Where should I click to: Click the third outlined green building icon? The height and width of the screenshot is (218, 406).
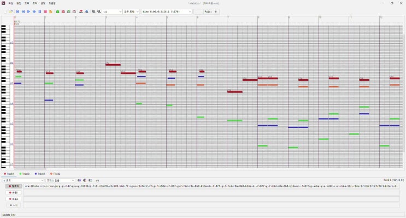click(x=69, y=11)
